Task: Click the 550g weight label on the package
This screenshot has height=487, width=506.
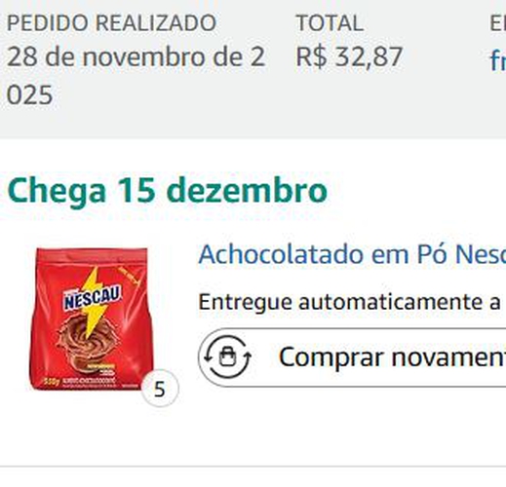Action: [52, 381]
